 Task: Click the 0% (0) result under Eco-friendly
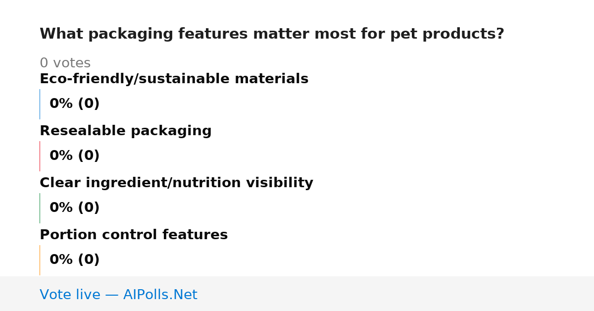pyautogui.click(x=74, y=104)
